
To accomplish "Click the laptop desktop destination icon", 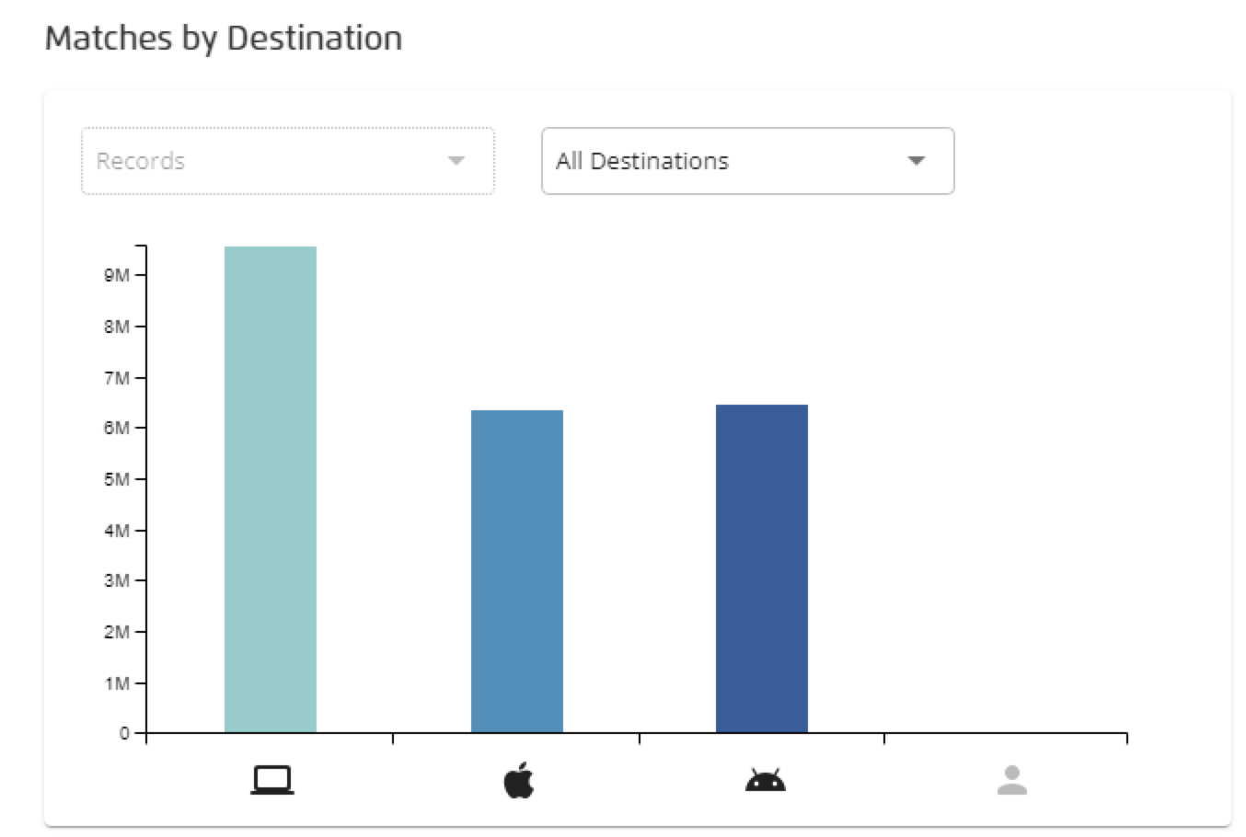I will click(x=272, y=781).
